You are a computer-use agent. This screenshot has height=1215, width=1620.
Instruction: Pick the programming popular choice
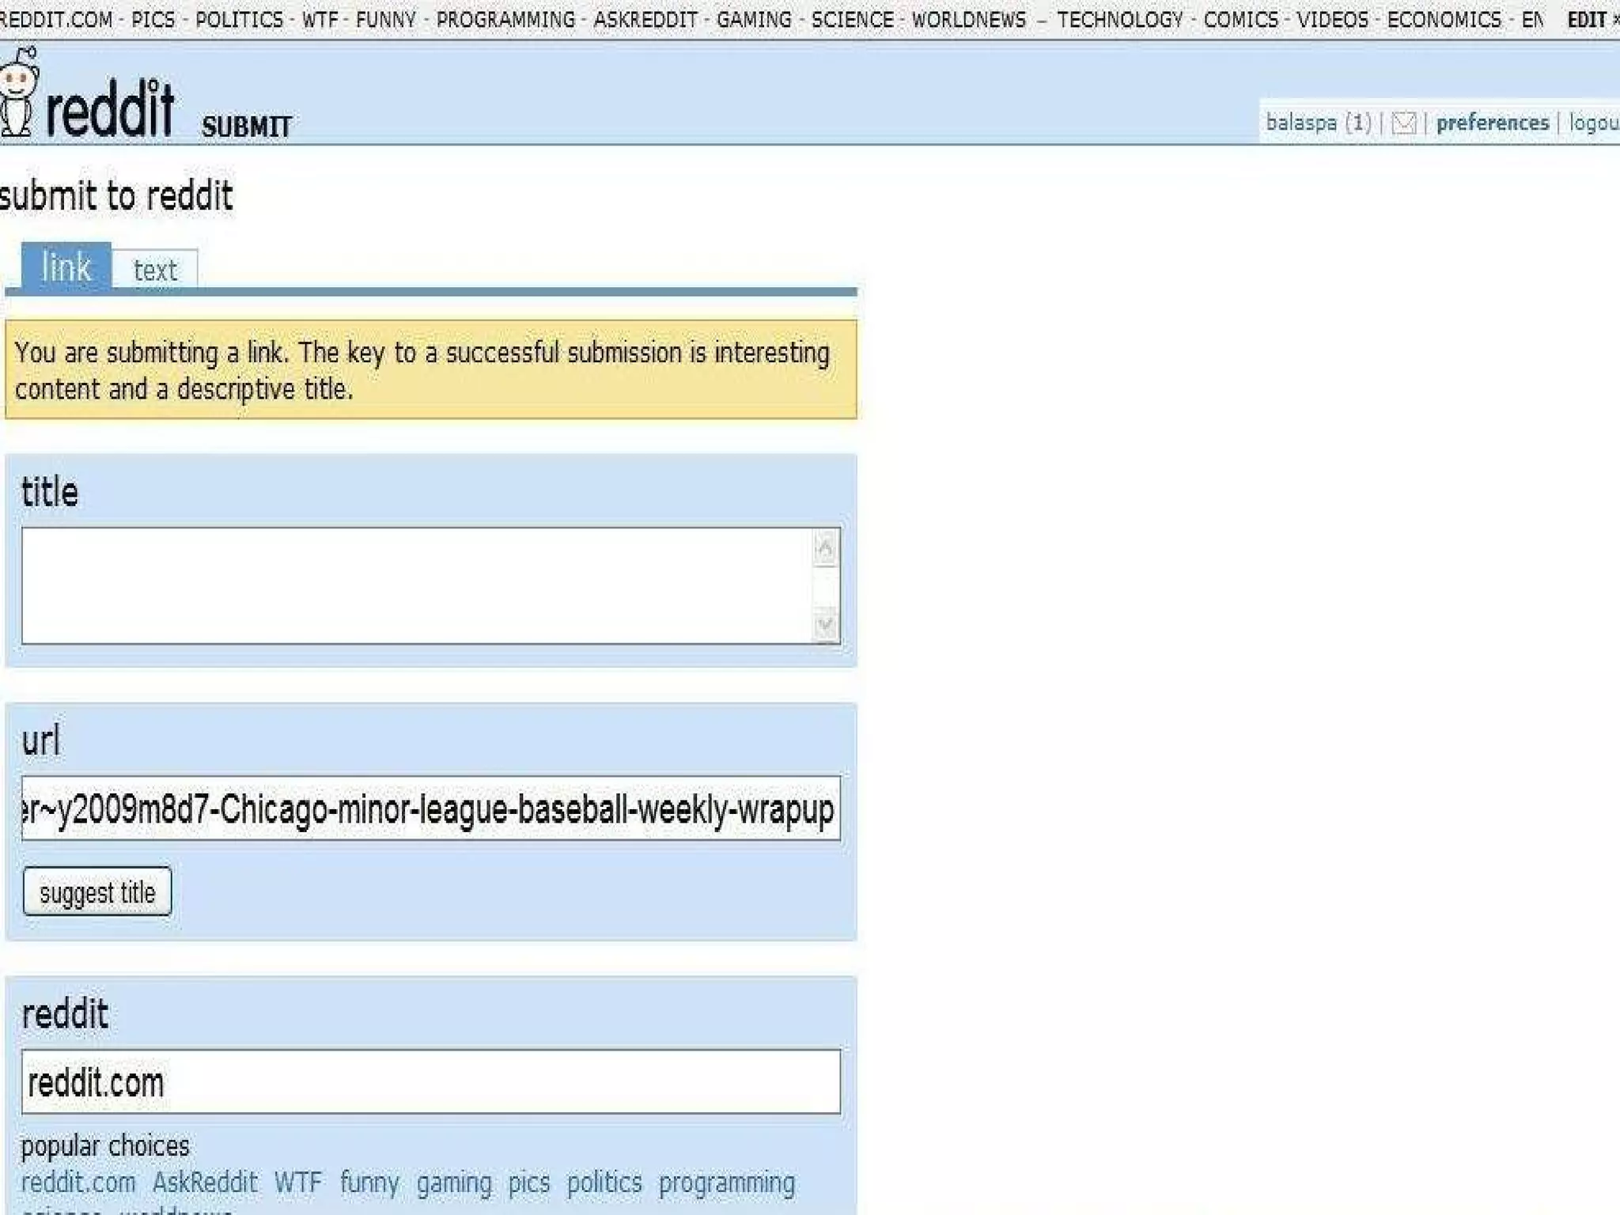pyautogui.click(x=726, y=1183)
